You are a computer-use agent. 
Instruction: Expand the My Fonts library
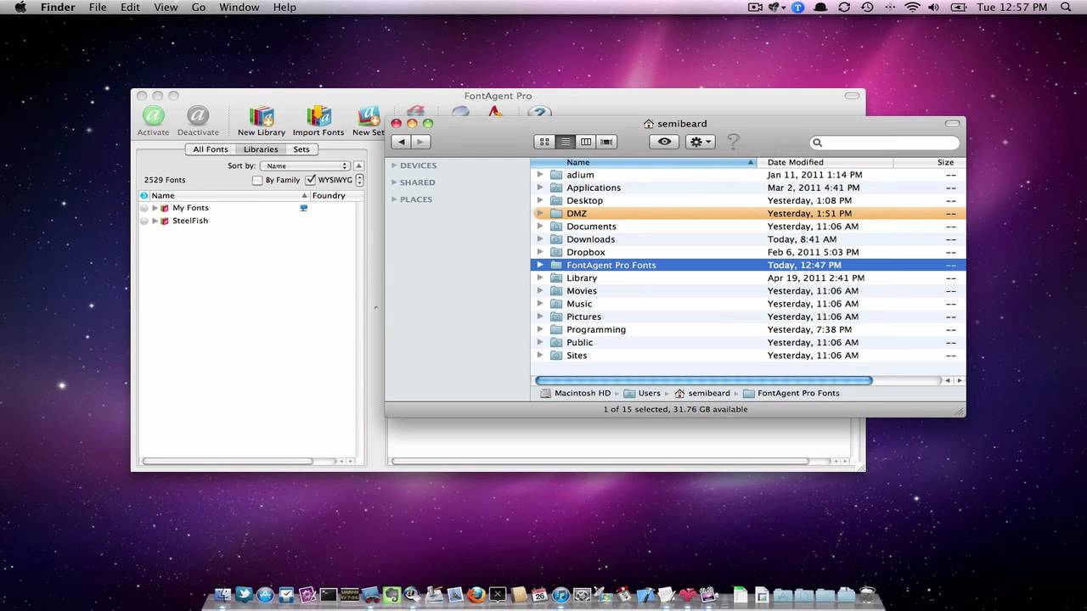coord(155,208)
